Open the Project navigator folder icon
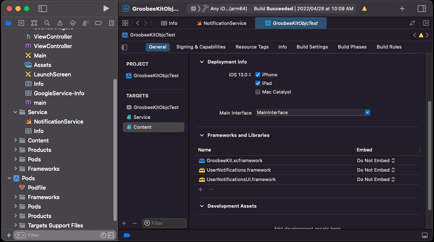434x242 pixels. pyautogui.click(x=8, y=23)
